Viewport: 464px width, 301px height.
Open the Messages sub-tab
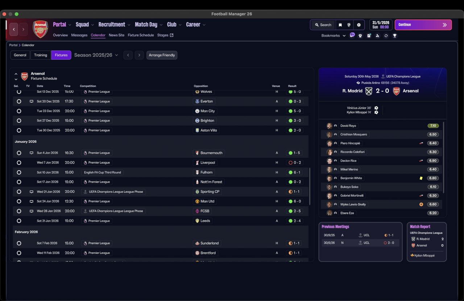pyautogui.click(x=79, y=35)
